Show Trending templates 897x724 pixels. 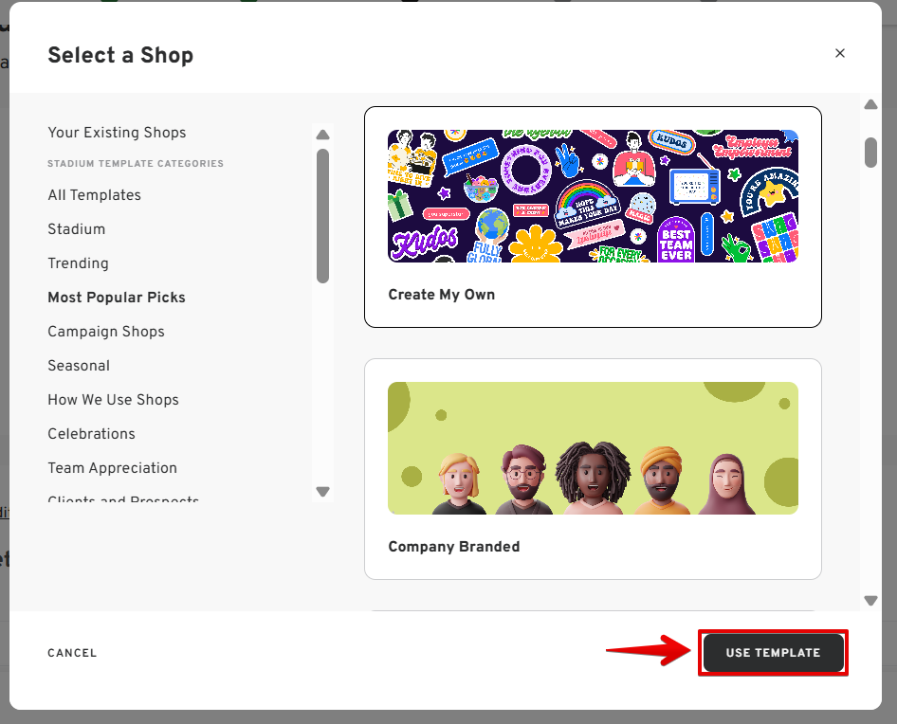[x=78, y=263]
